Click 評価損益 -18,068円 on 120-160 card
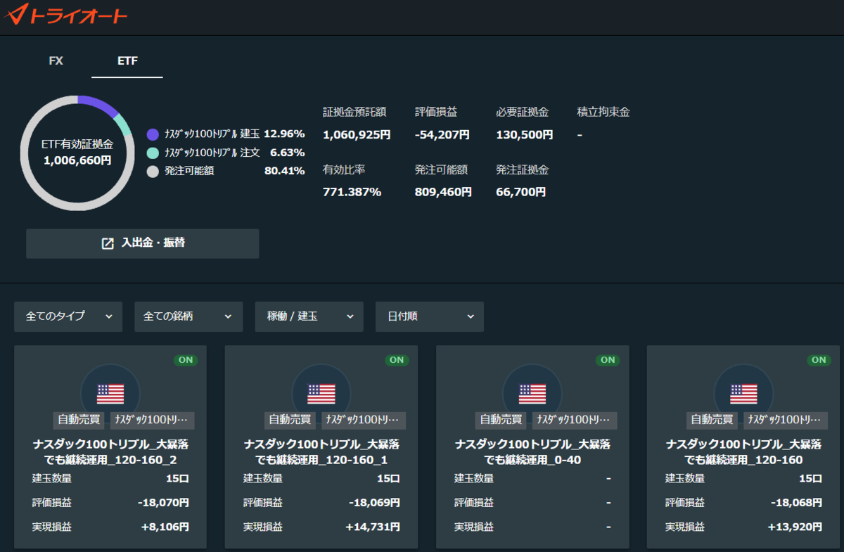The image size is (844, 552). (796, 503)
